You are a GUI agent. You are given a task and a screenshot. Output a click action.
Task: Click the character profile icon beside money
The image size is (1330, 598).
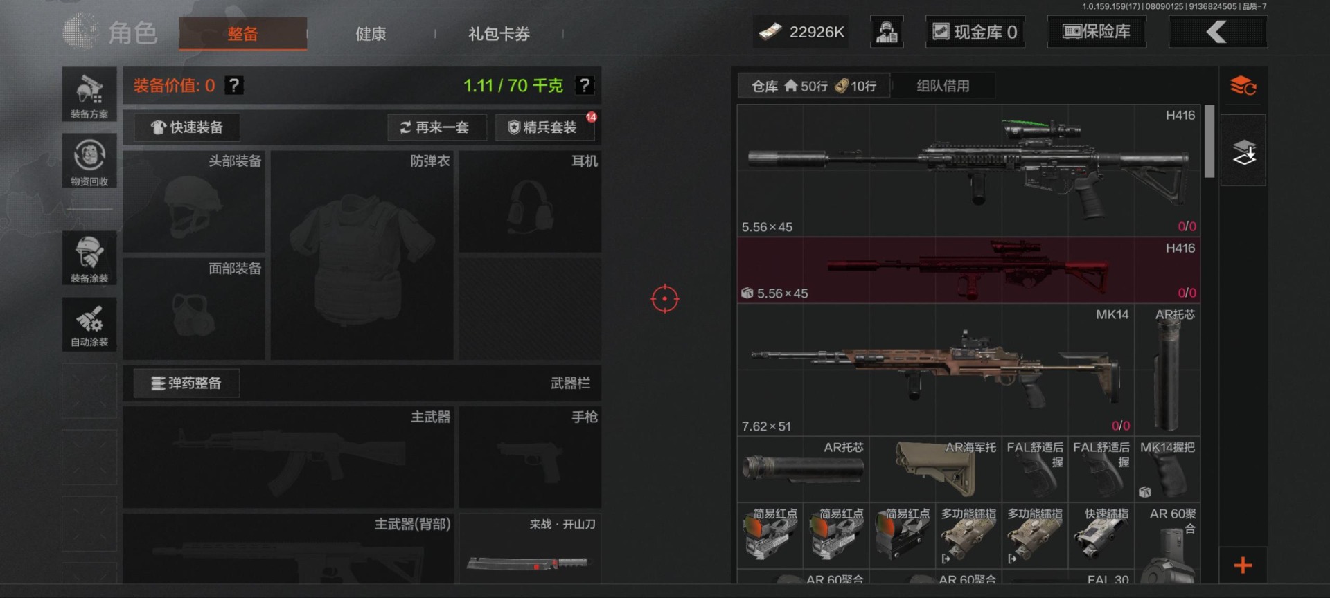tap(887, 32)
